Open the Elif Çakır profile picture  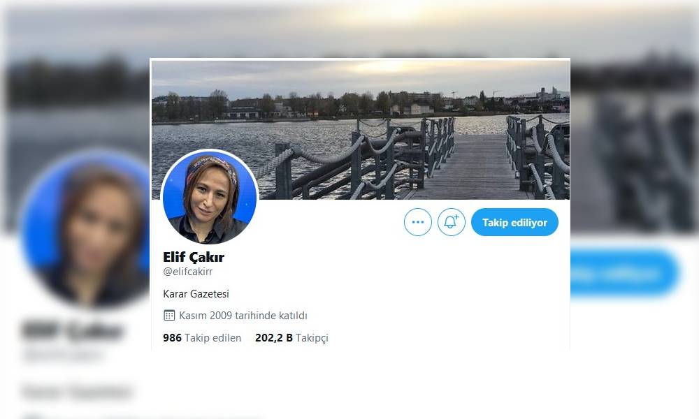210,197
